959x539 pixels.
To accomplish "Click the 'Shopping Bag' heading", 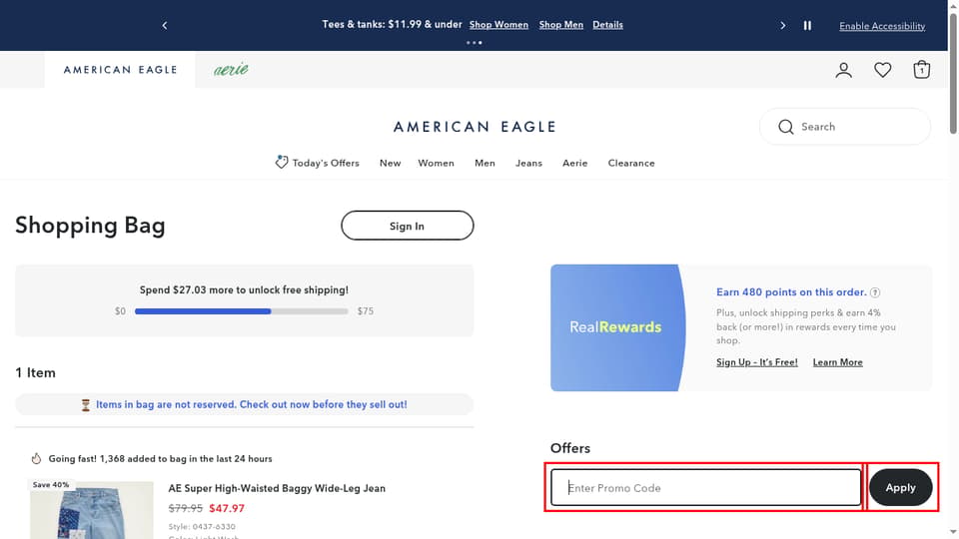I will click(x=91, y=225).
